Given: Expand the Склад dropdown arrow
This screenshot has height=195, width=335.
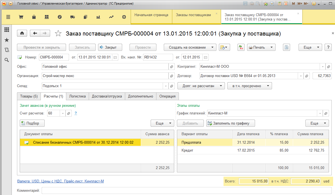Looking at the screenshot, I should [166, 86].
